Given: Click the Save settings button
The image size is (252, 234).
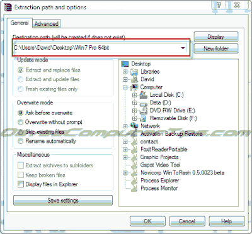Looking at the screenshot, I should (x=63, y=201).
